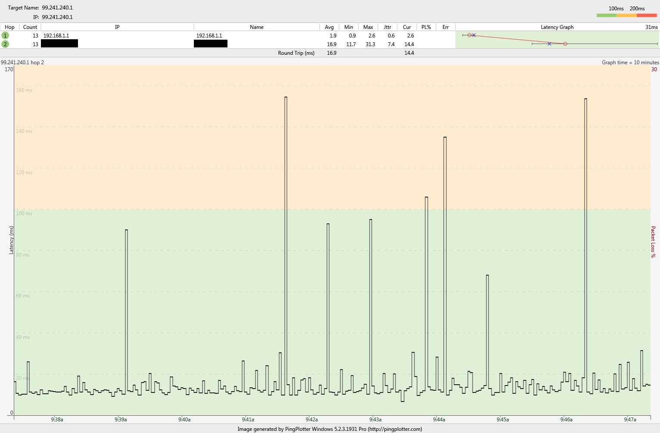Click hop 2 red circle in Latency Graph
660x433 pixels.
565,44
